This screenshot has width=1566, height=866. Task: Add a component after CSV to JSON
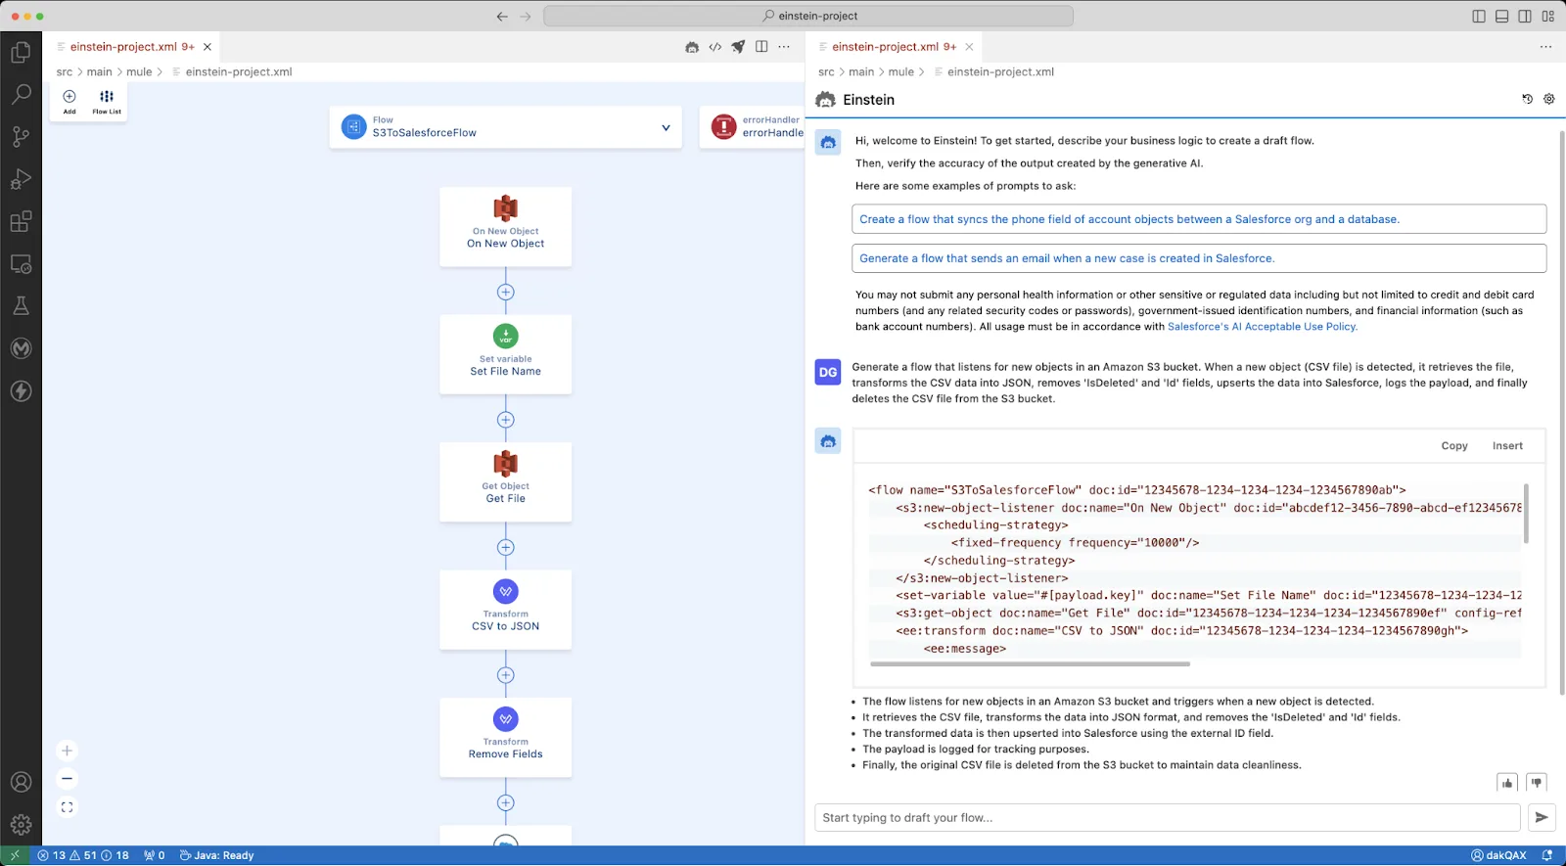[505, 675]
